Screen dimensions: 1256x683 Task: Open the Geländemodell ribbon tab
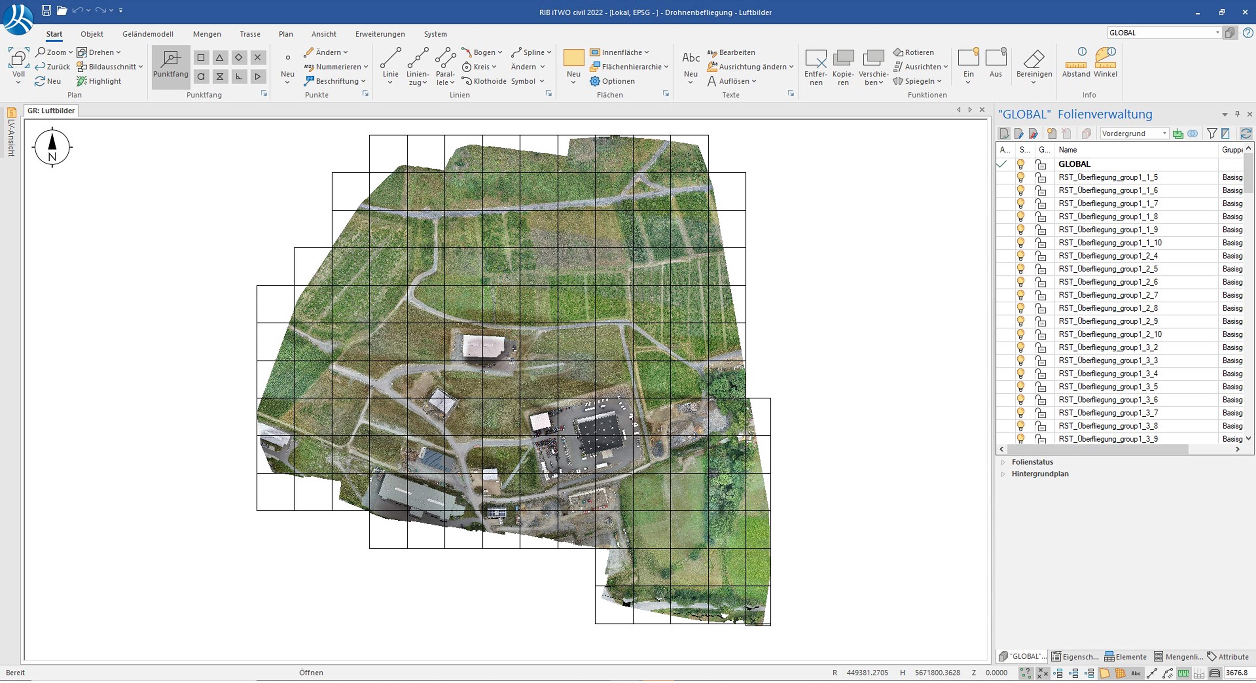pyautogui.click(x=148, y=34)
